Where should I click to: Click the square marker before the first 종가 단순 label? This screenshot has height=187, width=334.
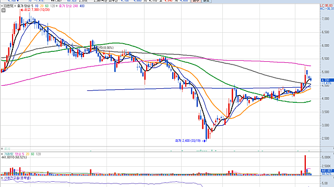15,6
